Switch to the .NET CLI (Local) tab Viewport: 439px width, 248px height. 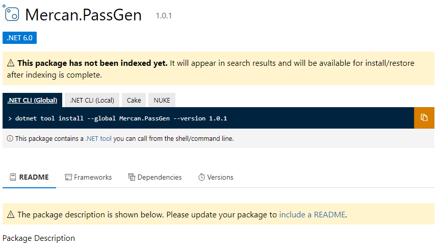[92, 100]
